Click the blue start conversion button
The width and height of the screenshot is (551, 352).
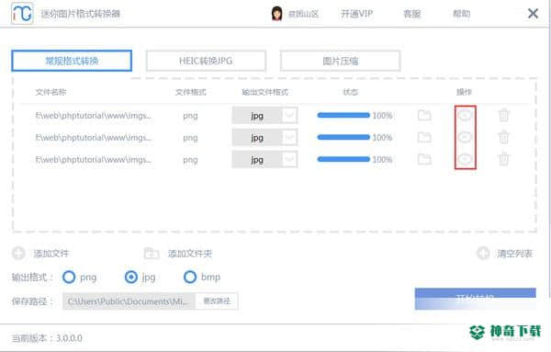pyautogui.click(x=476, y=299)
